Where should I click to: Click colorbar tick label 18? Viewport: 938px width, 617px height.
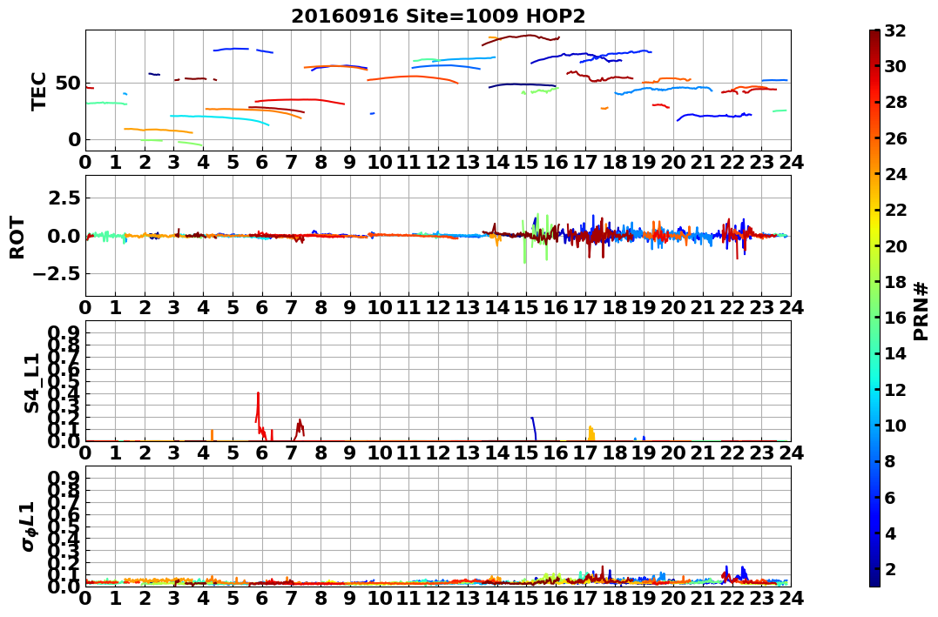point(895,282)
